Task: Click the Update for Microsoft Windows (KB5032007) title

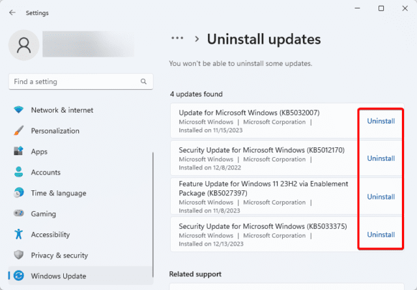Action: click(249, 113)
